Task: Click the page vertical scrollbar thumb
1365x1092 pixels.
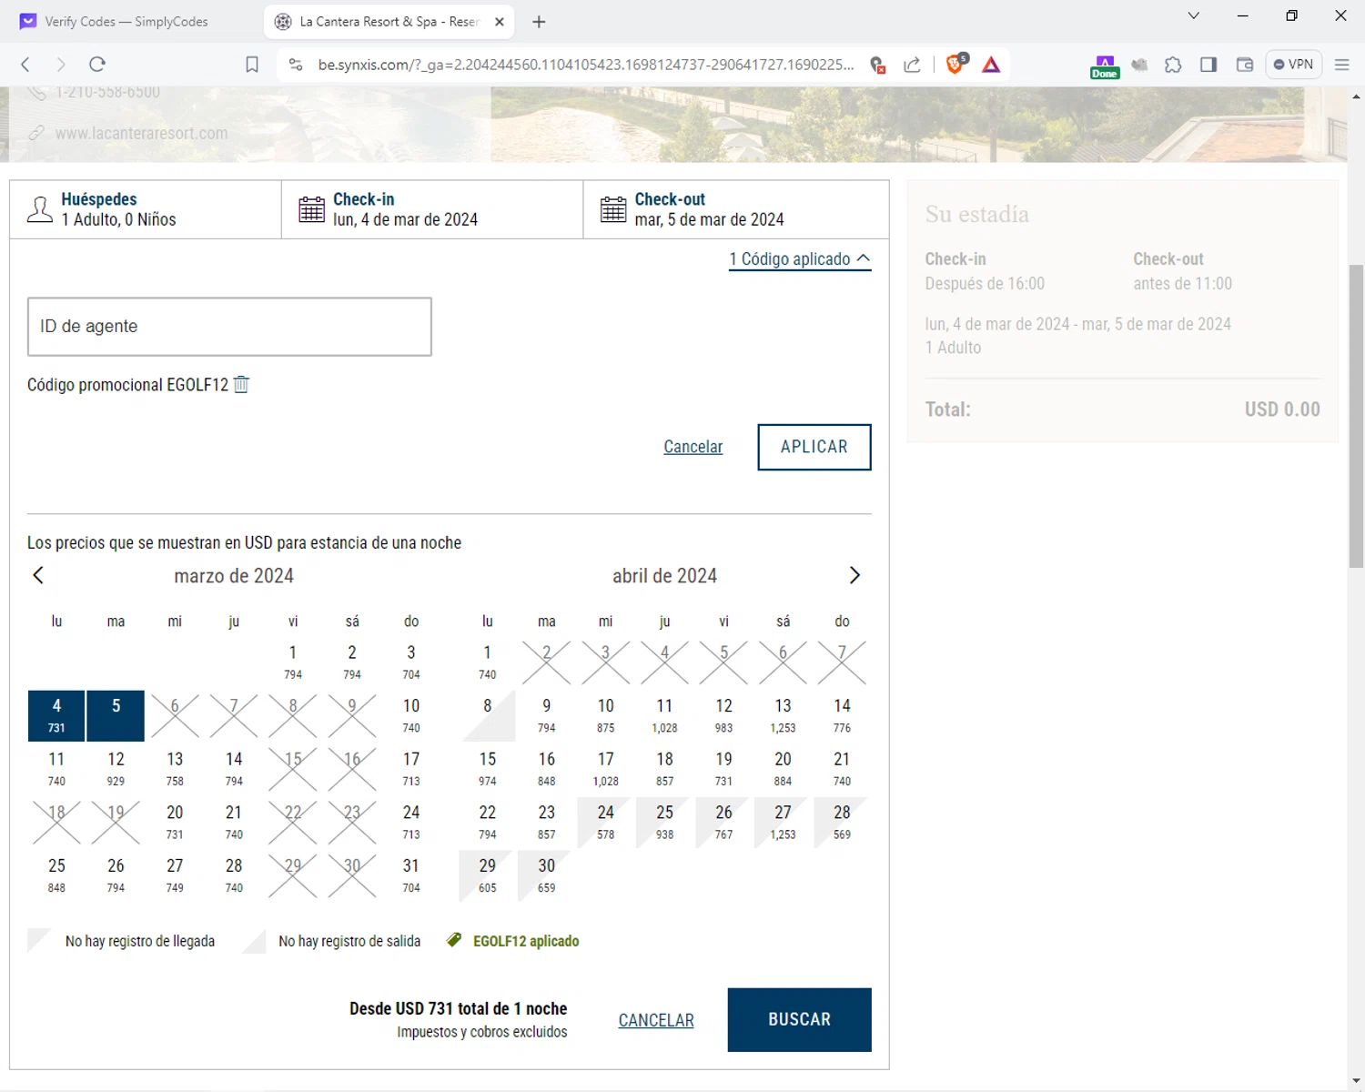Action: pyautogui.click(x=1356, y=415)
